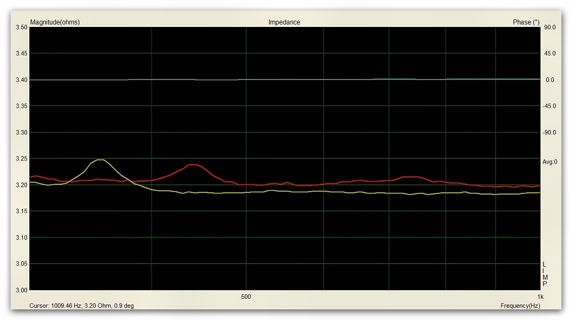Screen dimensions: 572x320
Task: Click the 0.0 phase tick label
Action: click(x=550, y=80)
